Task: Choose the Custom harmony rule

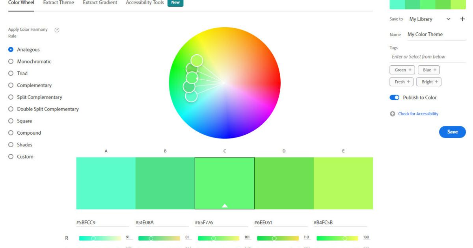Action: [21, 157]
